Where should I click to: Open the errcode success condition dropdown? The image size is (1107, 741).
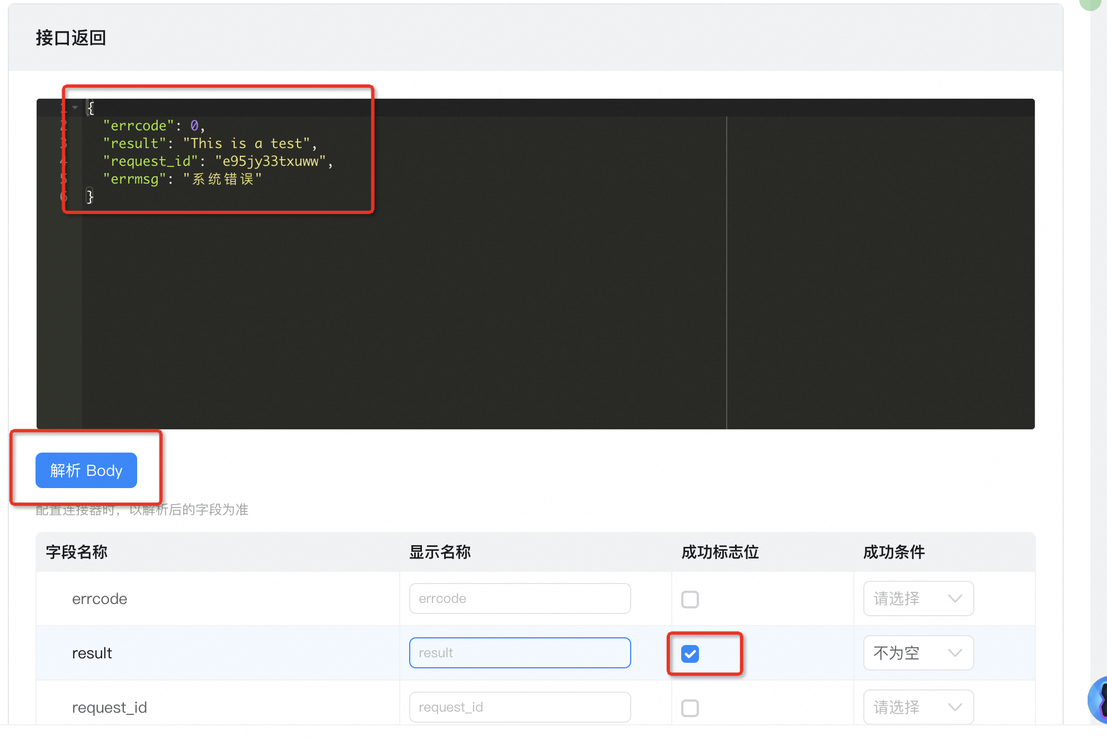pos(918,598)
